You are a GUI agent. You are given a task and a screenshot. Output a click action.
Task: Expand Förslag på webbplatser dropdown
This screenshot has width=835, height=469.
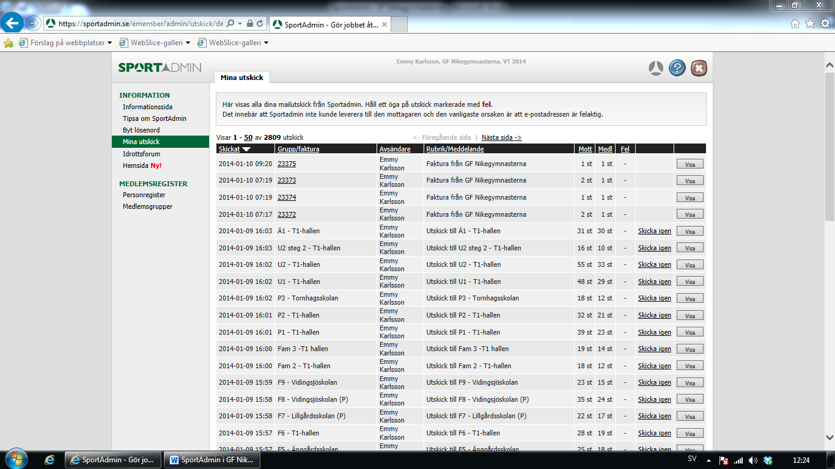point(109,43)
